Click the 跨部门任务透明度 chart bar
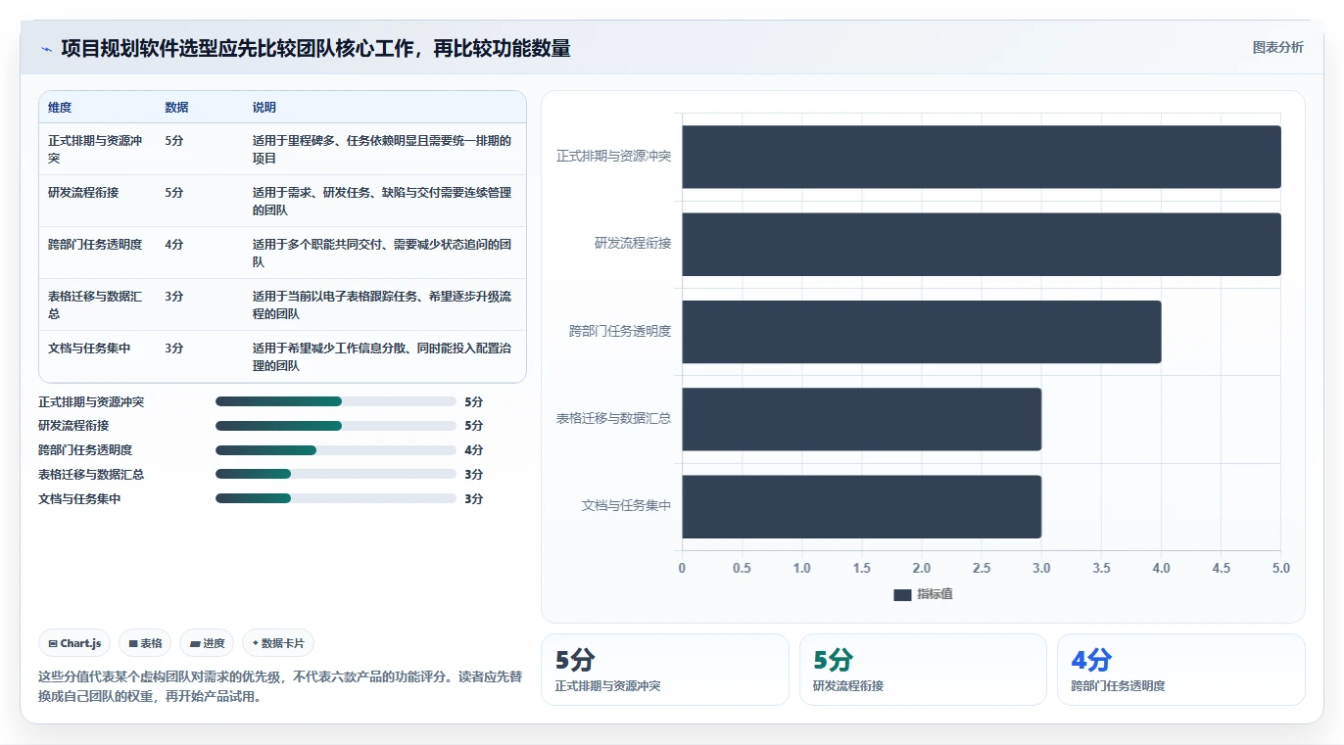Image resolution: width=1344 pixels, height=745 pixels. click(x=922, y=332)
